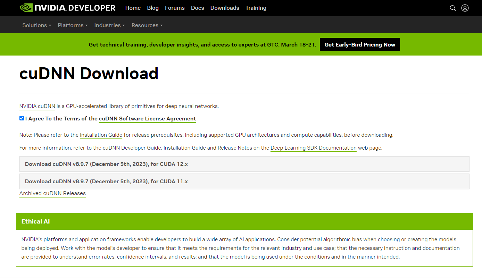482x278 pixels.
Task: Open the Industries dropdown menu
Action: (x=109, y=25)
